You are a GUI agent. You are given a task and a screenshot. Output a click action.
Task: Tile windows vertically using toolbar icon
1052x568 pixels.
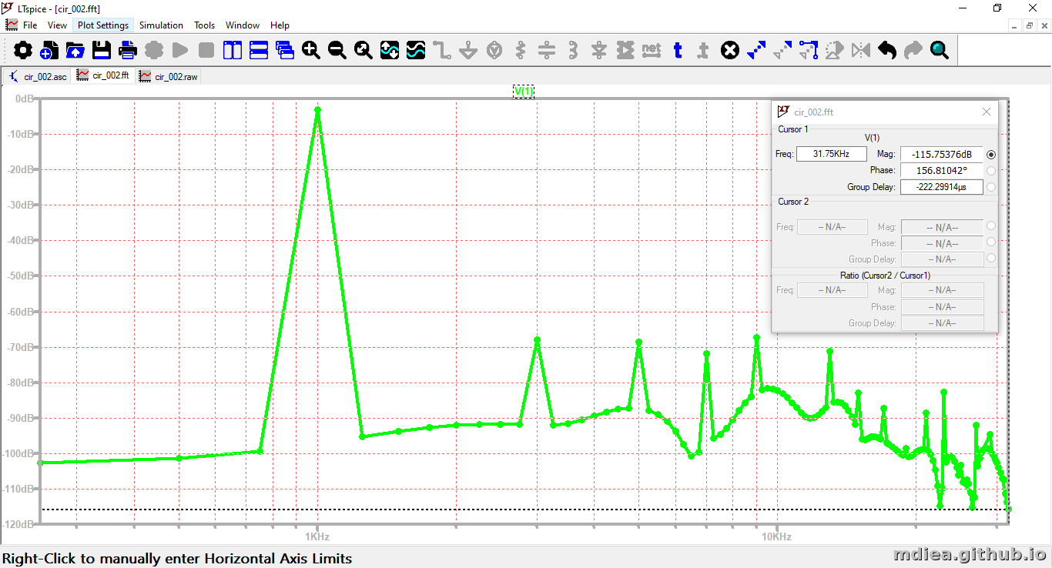pyautogui.click(x=233, y=51)
